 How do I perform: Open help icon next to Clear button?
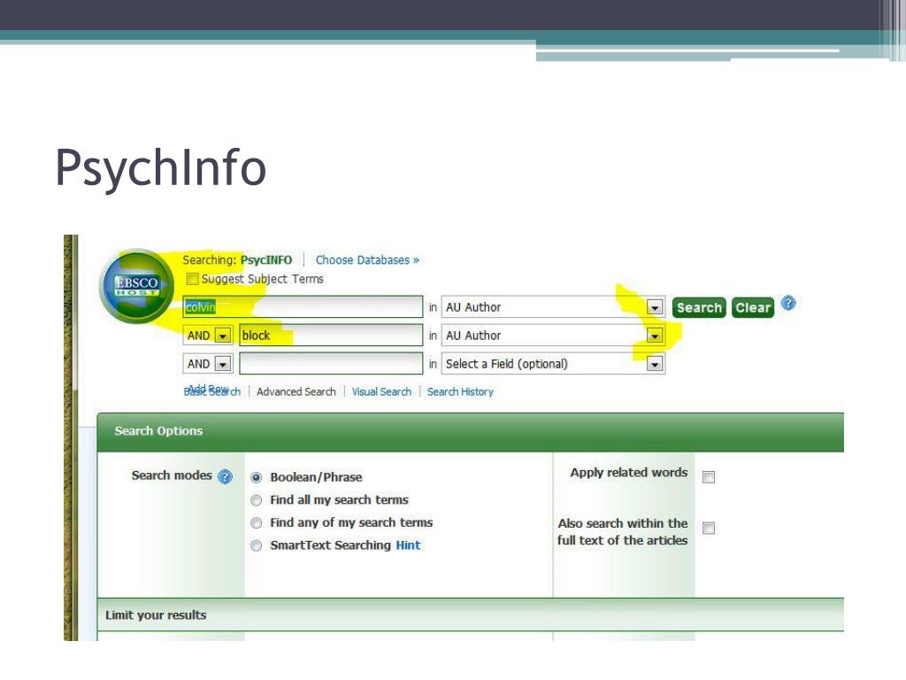click(788, 303)
